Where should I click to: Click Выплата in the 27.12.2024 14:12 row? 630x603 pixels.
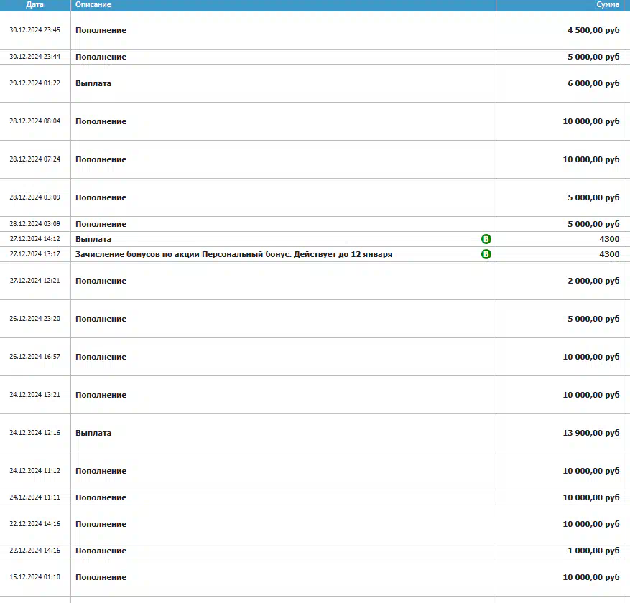pyautogui.click(x=93, y=239)
